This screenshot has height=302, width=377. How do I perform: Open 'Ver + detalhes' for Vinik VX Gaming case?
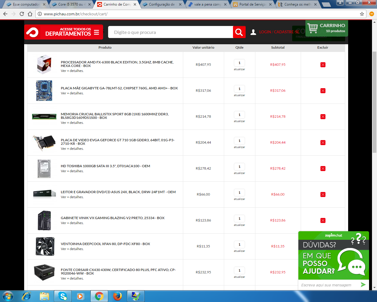tap(72, 223)
